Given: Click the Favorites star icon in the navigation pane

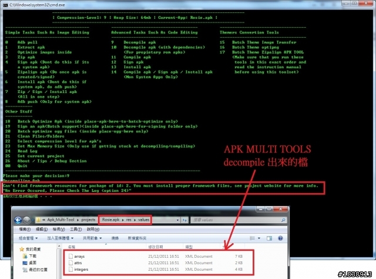Looking at the screenshot, I should pos(22,249).
